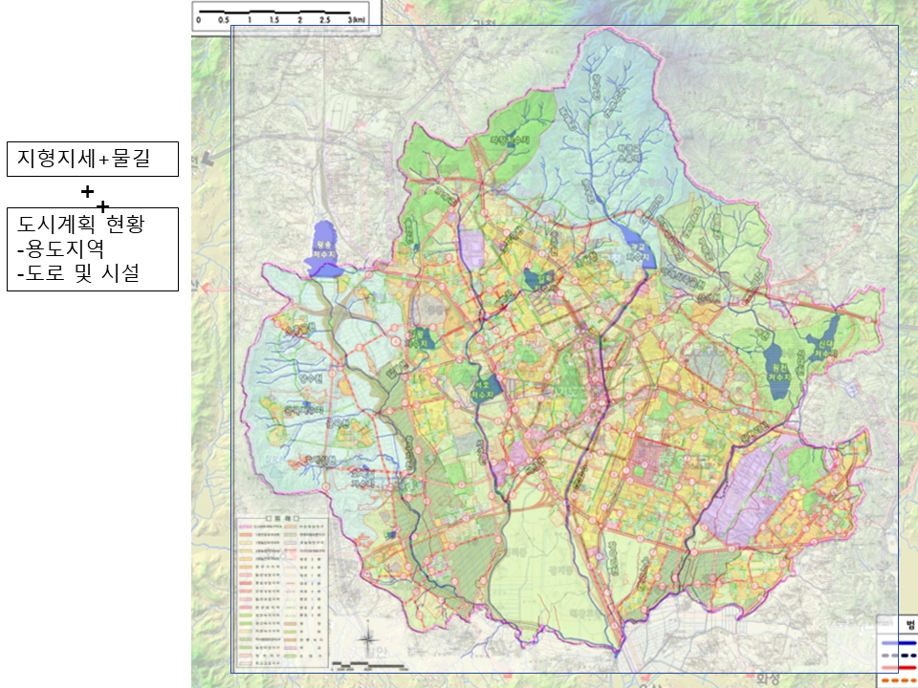The image size is (918, 688).
Task: Select the 하광교소류지 label in the northern watershed
Action: pyautogui.click(x=629, y=153)
